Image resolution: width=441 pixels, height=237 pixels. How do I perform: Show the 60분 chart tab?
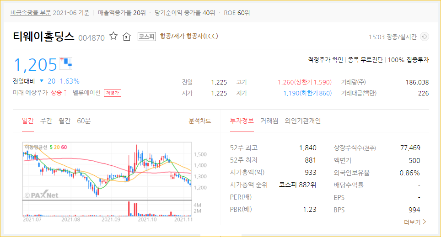pos(84,121)
